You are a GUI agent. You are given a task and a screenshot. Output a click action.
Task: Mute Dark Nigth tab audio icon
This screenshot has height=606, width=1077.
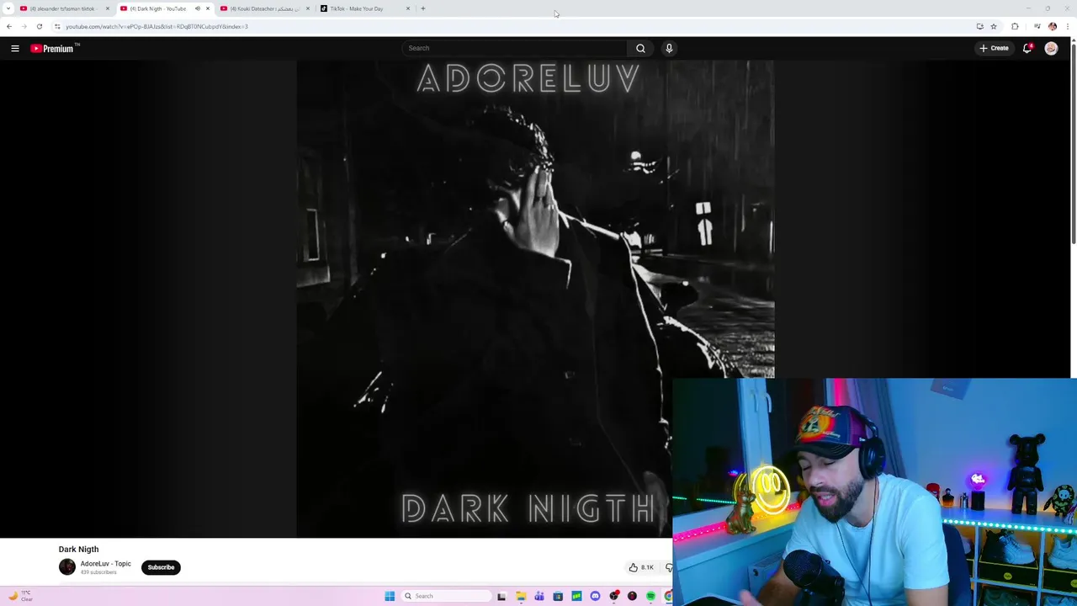[x=198, y=8]
